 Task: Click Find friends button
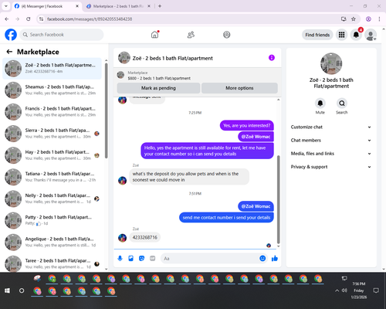[x=317, y=35]
